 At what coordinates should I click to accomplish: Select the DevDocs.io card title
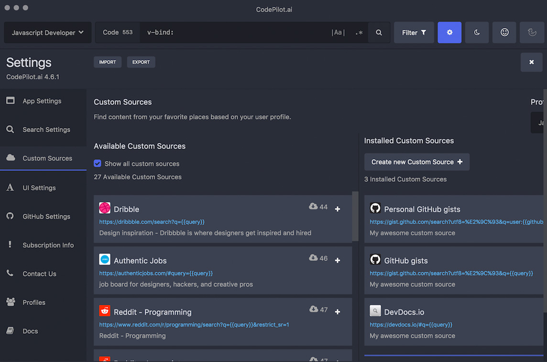404,312
